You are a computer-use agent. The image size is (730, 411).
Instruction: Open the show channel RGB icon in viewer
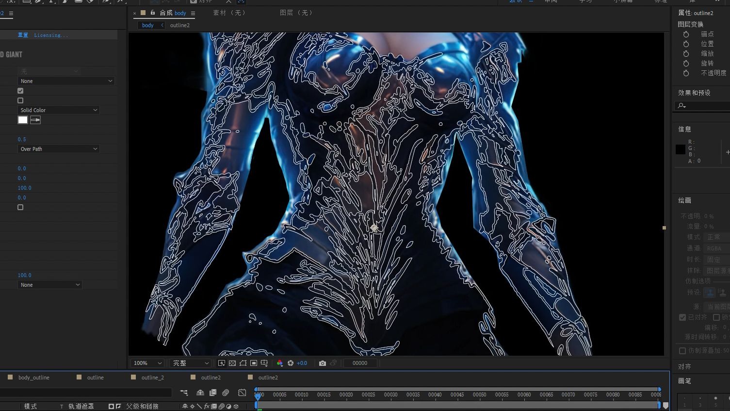pyautogui.click(x=280, y=363)
